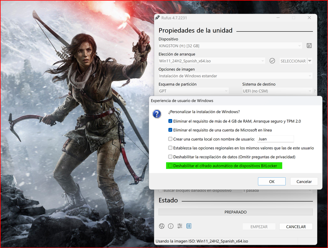Open the bad blocks passes '1 pasada' dropdown
328x248 pixels.
[x=277, y=191]
